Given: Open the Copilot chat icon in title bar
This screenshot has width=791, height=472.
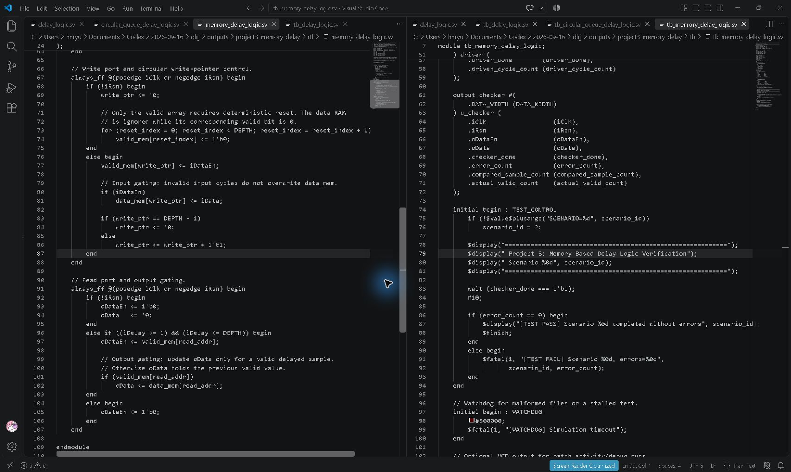Looking at the screenshot, I should pyautogui.click(x=530, y=8).
